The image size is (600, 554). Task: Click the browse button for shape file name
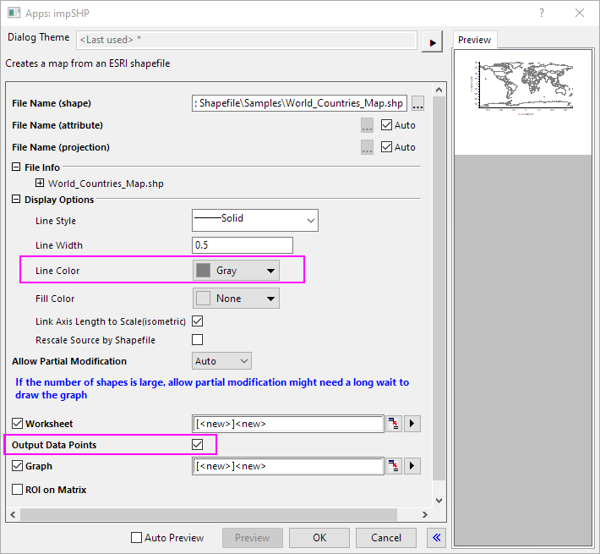point(417,103)
